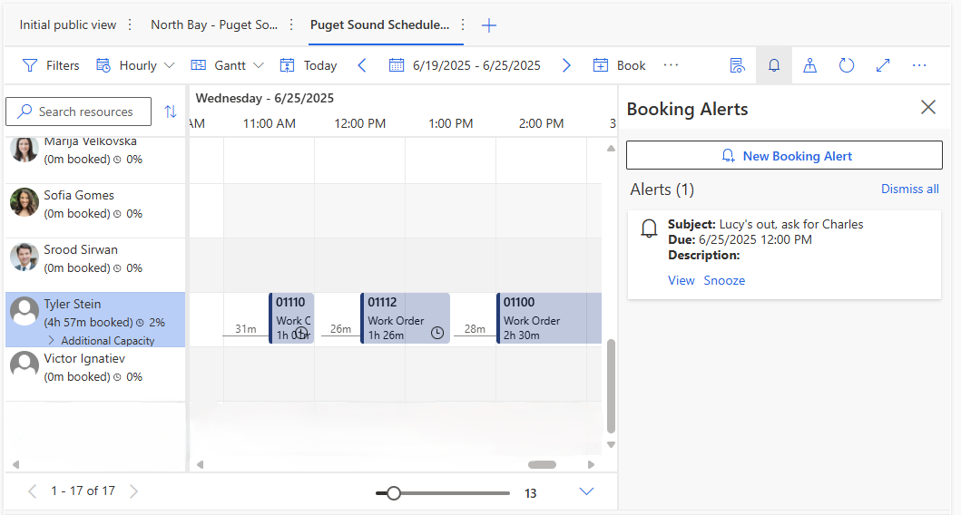Click the 28m travel time segment

475,329
